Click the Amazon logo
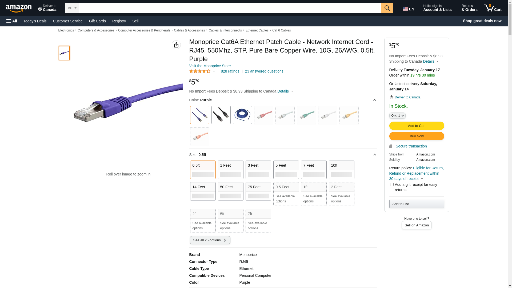Screen dimensions: 512x288 point(19,9)
